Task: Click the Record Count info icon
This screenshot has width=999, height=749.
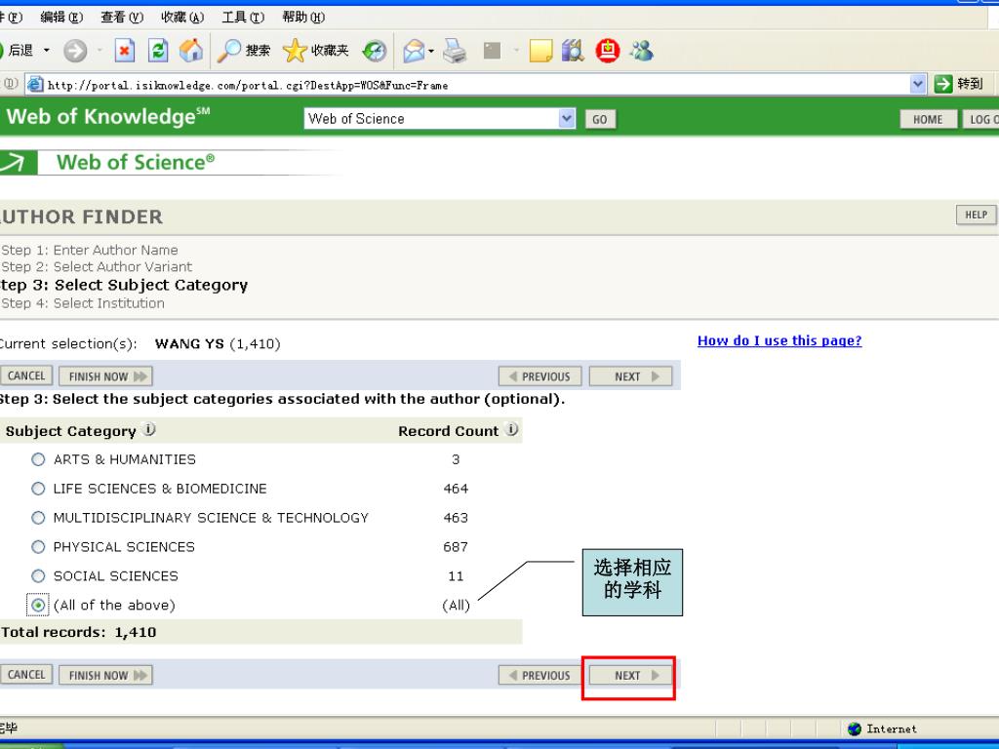Action: [511, 429]
